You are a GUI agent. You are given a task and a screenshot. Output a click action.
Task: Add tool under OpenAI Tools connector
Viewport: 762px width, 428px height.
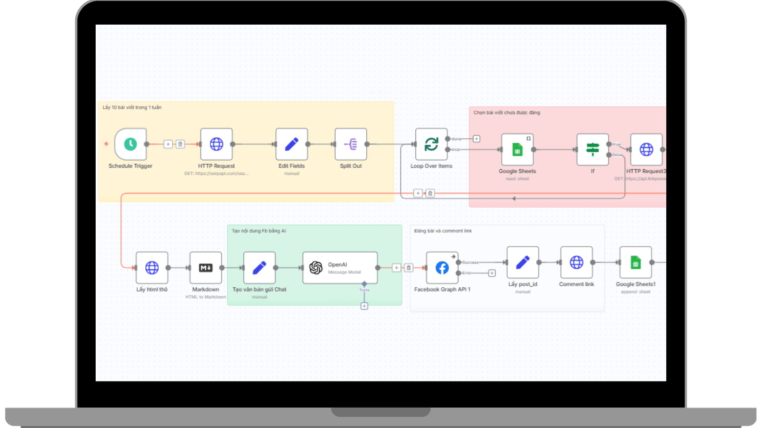pyautogui.click(x=364, y=306)
